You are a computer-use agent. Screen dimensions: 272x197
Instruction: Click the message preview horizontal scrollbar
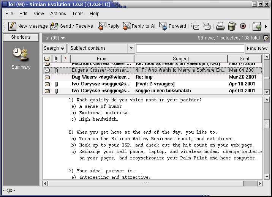152,183
